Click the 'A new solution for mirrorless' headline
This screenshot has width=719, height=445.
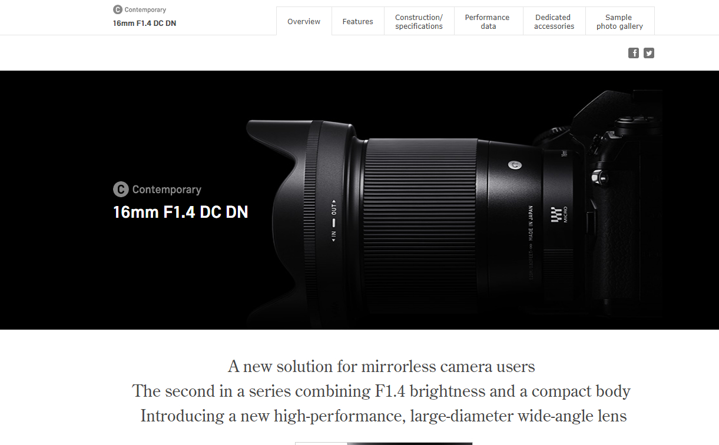pyautogui.click(x=382, y=366)
